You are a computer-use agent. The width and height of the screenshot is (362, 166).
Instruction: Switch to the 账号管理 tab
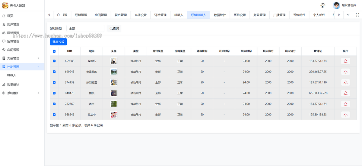(x=260, y=15)
